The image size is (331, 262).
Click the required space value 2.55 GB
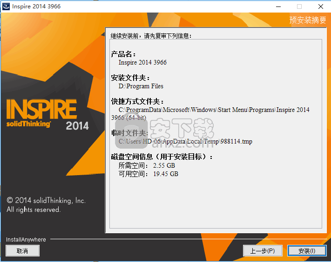click(164, 165)
